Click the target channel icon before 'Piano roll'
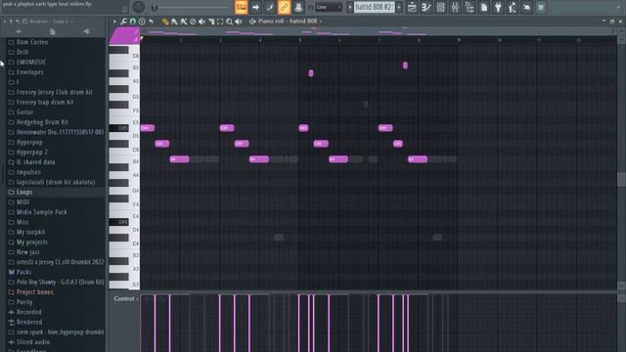 click(252, 22)
